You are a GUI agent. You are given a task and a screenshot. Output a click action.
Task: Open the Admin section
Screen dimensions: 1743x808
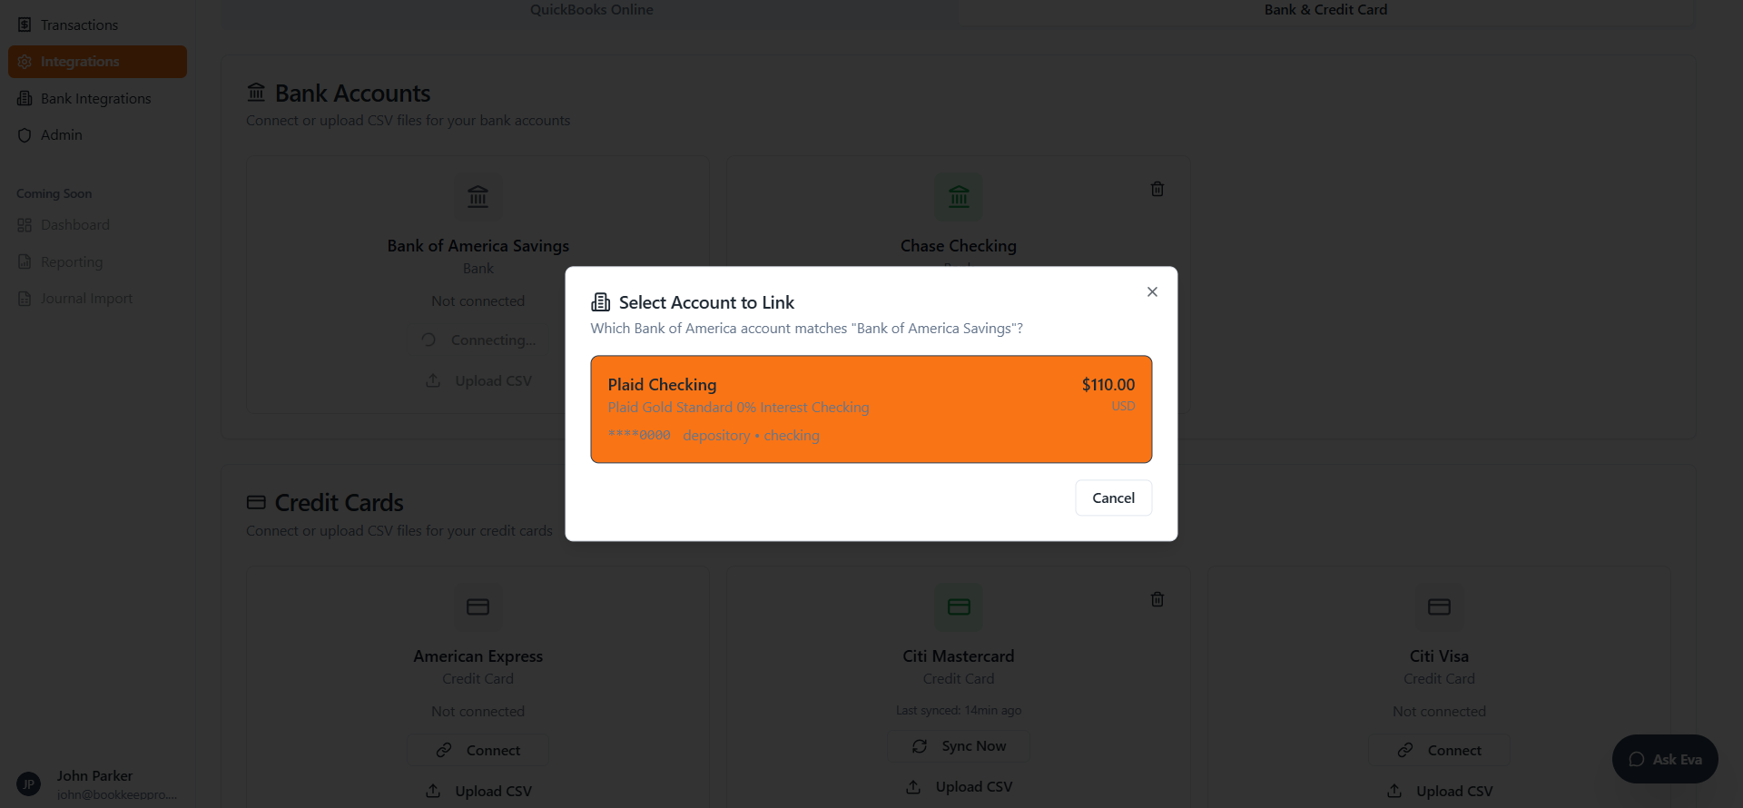61,134
